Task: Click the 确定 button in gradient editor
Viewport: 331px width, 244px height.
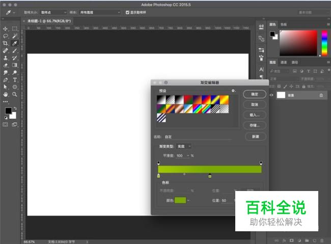Action: (255, 94)
